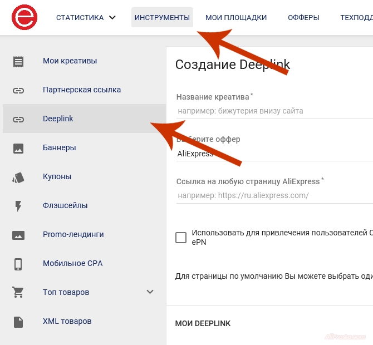
Task: Open the offer selector showing AliExpress
Action: (x=273, y=154)
